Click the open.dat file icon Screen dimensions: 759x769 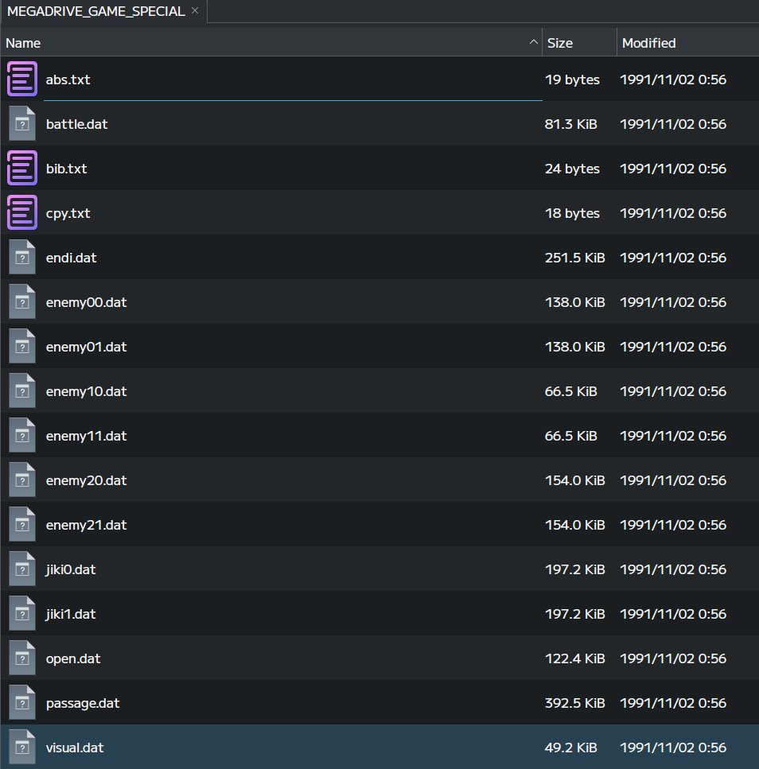click(22, 658)
